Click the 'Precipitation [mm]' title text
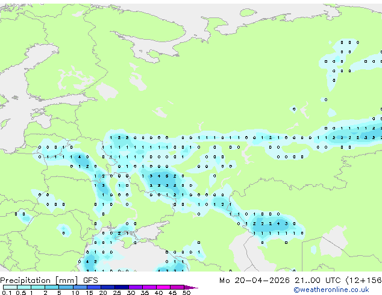The height and width of the screenshot is (295, 382). 39,281
